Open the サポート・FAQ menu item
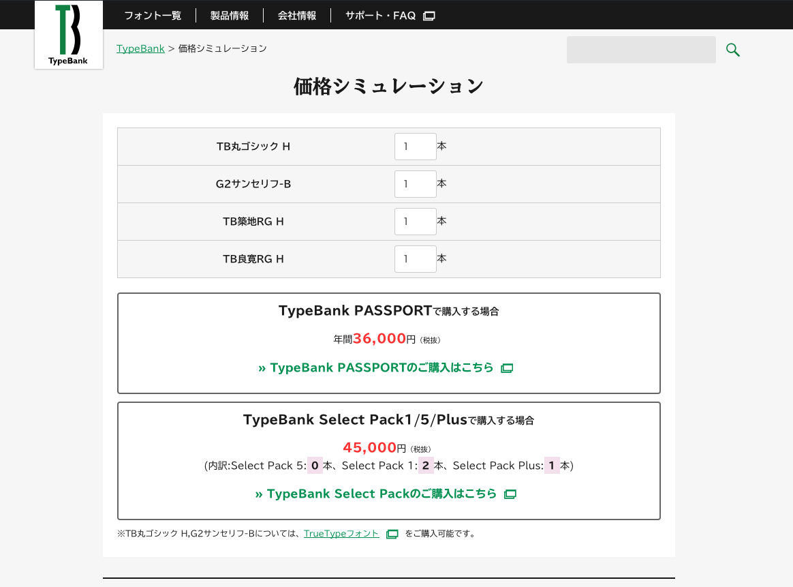 [x=380, y=16]
